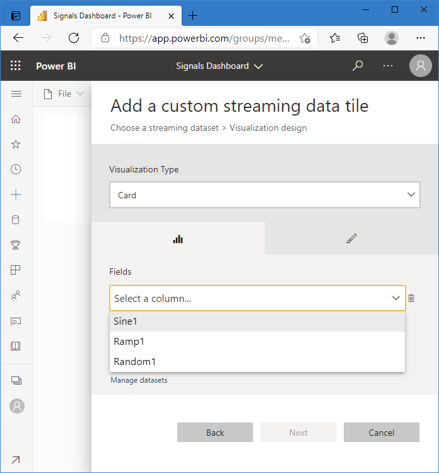Viewport: 439px width, 473px height.
Task: Switch to the data fields bar-chart tab
Action: (x=178, y=239)
